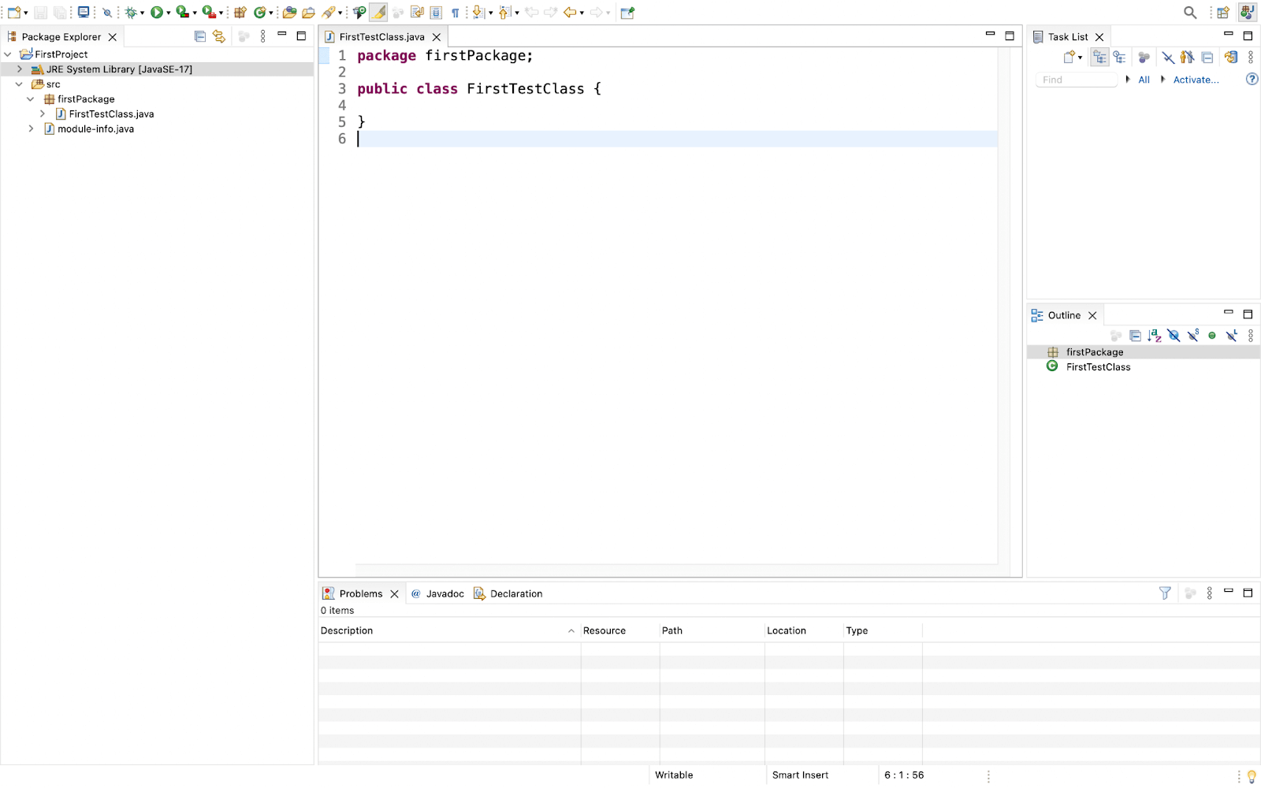Open the Synchronize with repository icon in Task List

tap(1231, 57)
